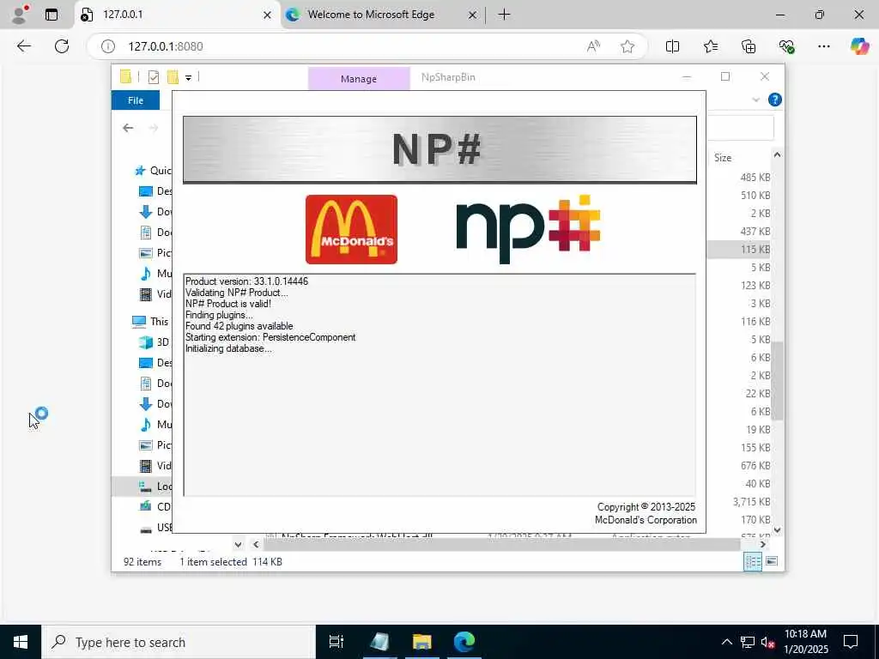
Task: Open the File tab in Explorer
Action: tap(136, 100)
